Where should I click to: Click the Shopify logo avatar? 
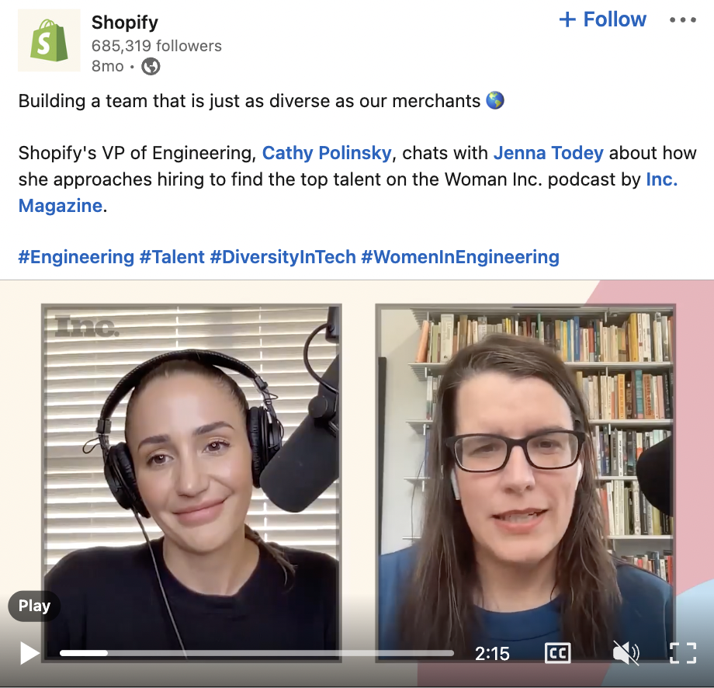click(49, 40)
